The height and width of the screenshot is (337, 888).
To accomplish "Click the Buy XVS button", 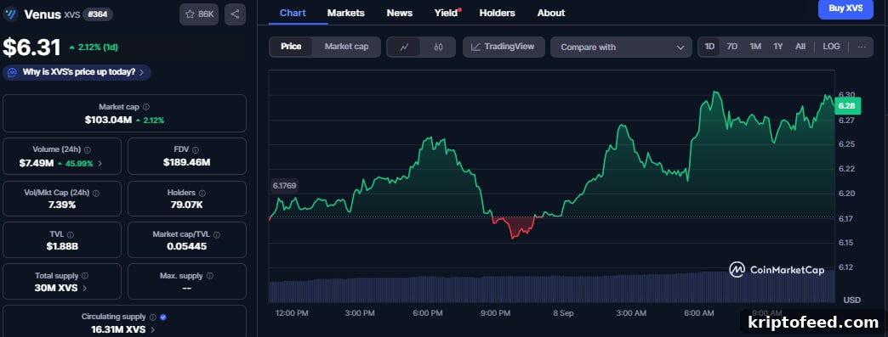I will coord(845,9).
